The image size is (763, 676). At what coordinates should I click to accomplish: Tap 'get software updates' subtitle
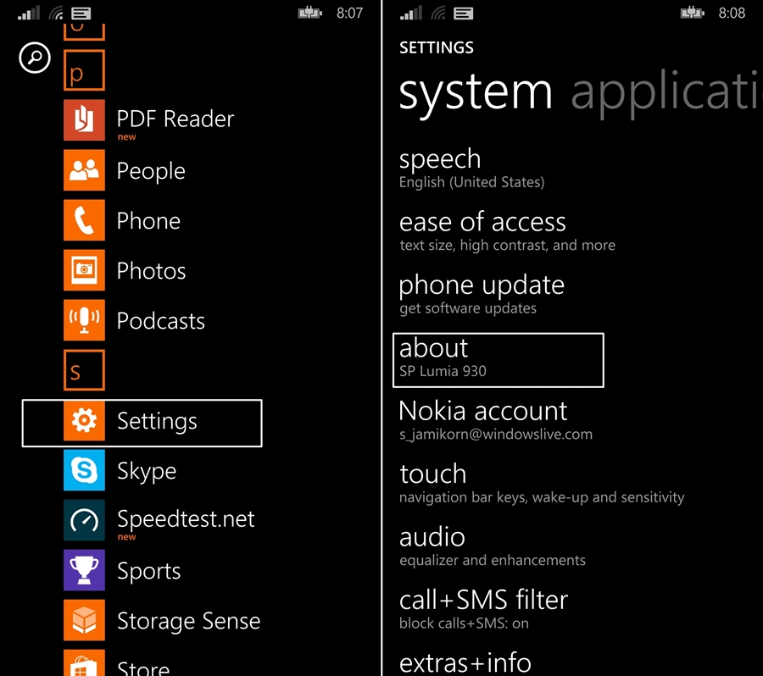[468, 308]
